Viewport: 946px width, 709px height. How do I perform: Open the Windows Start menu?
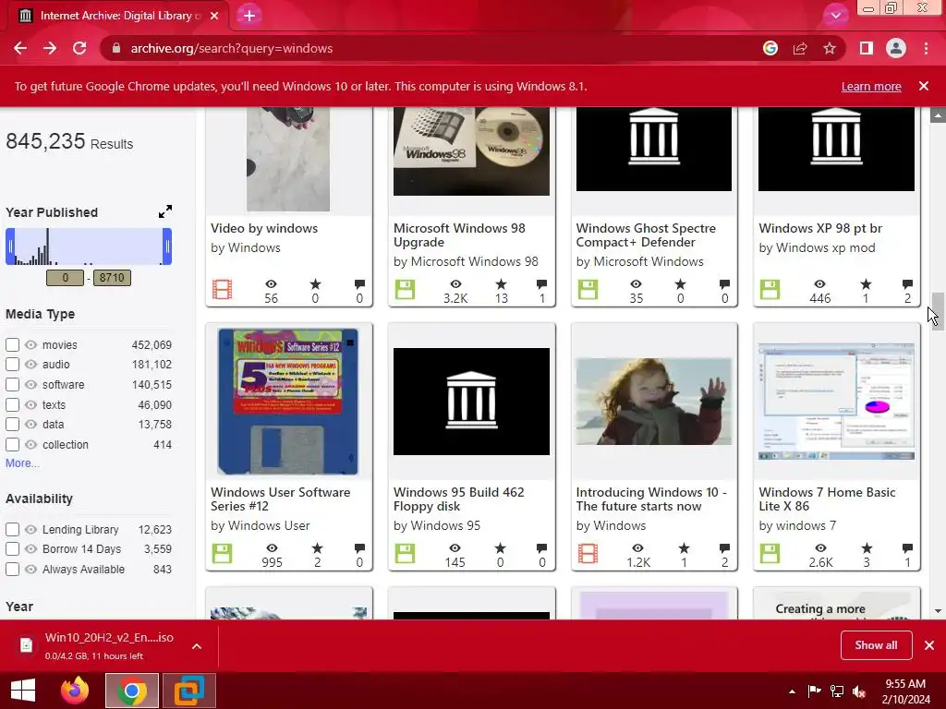23,691
